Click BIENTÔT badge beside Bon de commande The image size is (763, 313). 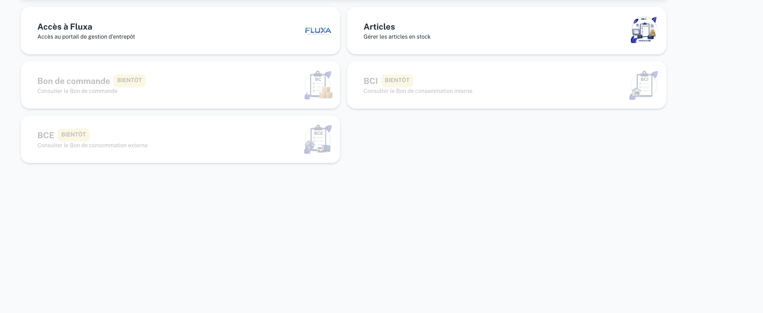[x=129, y=80]
